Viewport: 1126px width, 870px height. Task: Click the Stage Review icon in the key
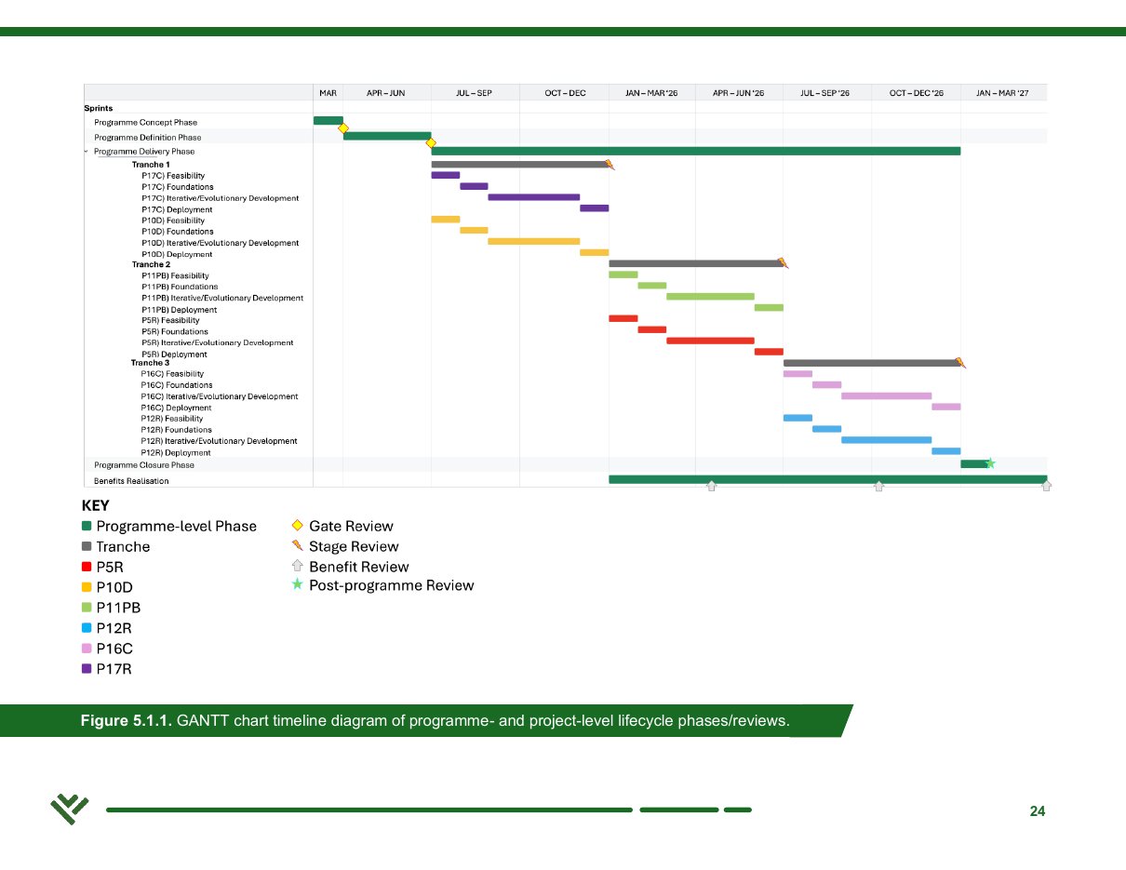point(298,546)
